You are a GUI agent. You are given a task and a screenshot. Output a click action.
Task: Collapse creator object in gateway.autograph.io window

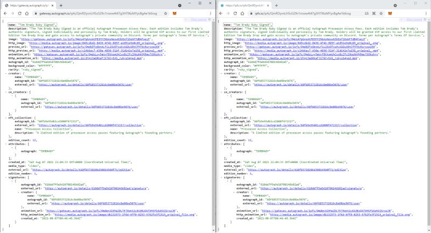(6, 74)
